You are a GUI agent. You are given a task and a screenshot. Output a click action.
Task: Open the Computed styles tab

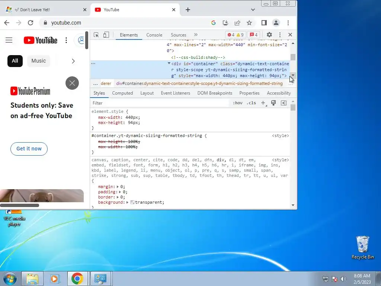[122, 93]
